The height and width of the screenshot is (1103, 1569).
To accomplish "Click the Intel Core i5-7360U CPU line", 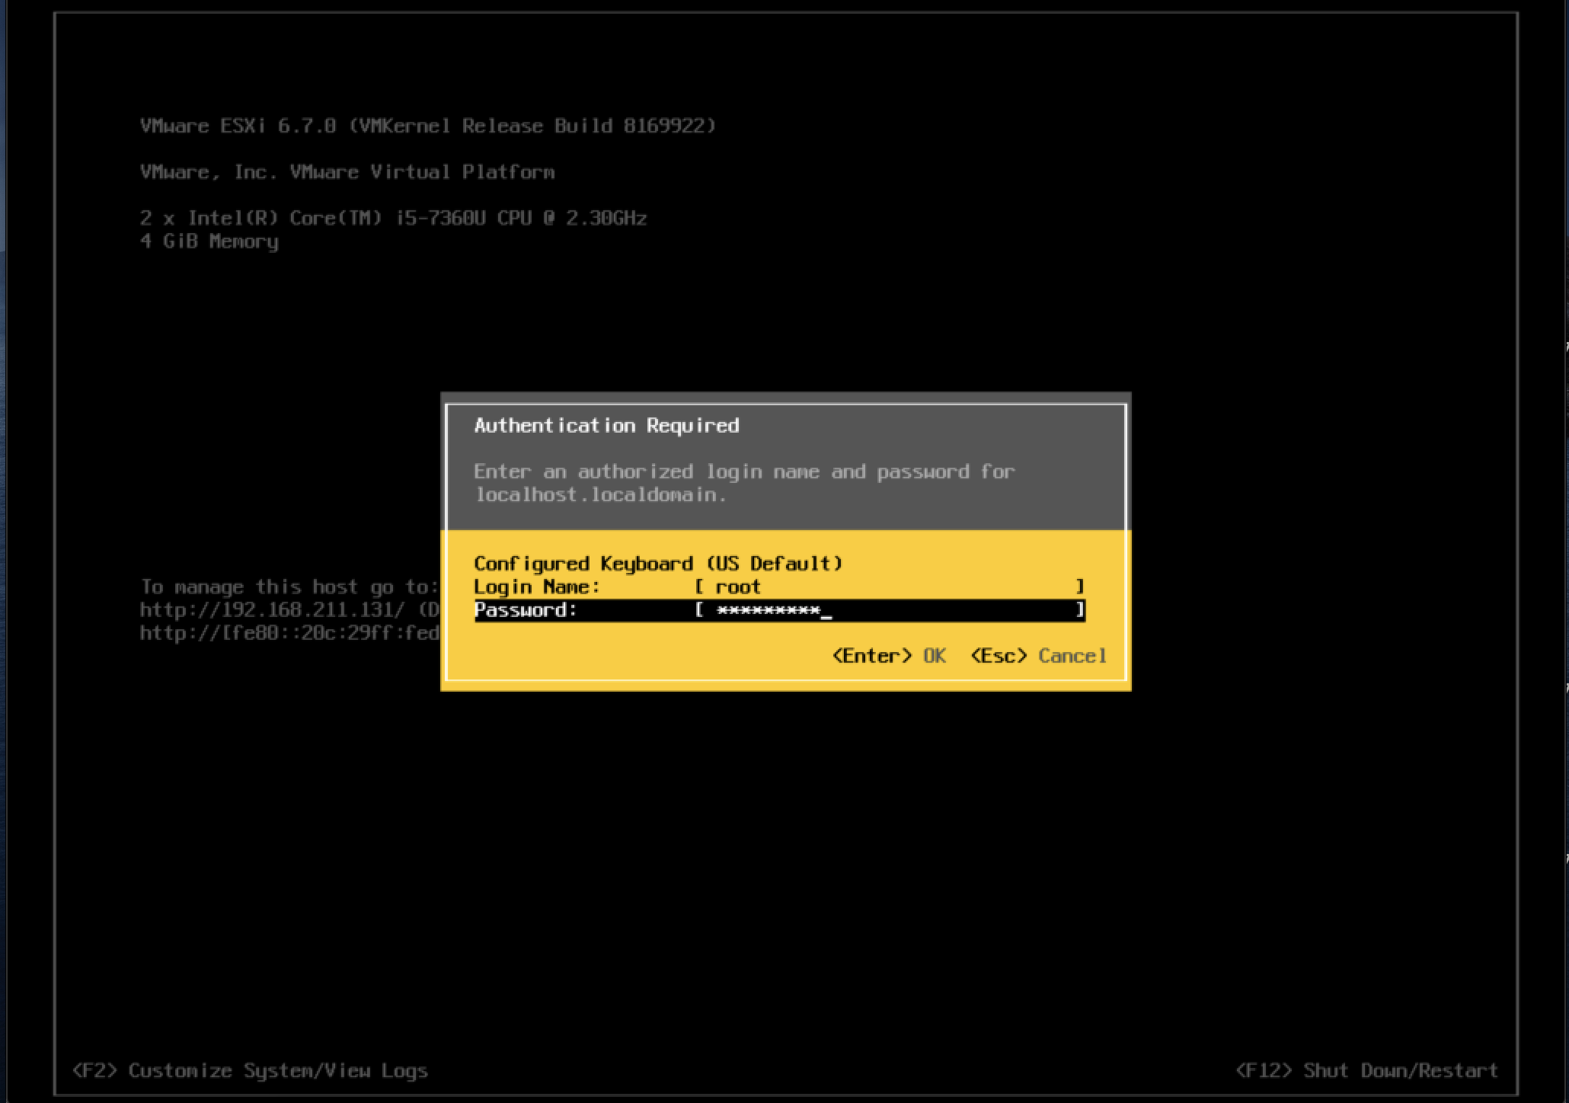I will coord(392,218).
